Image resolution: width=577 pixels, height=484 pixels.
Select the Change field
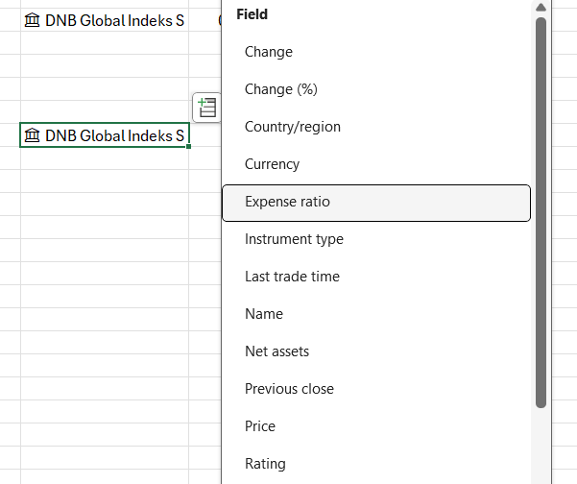(x=269, y=52)
